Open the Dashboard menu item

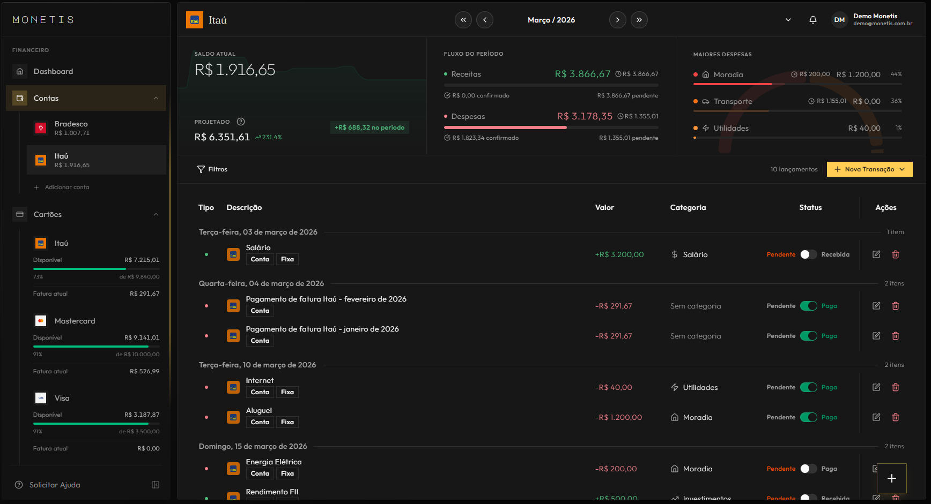pyautogui.click(x=53, y=71)
